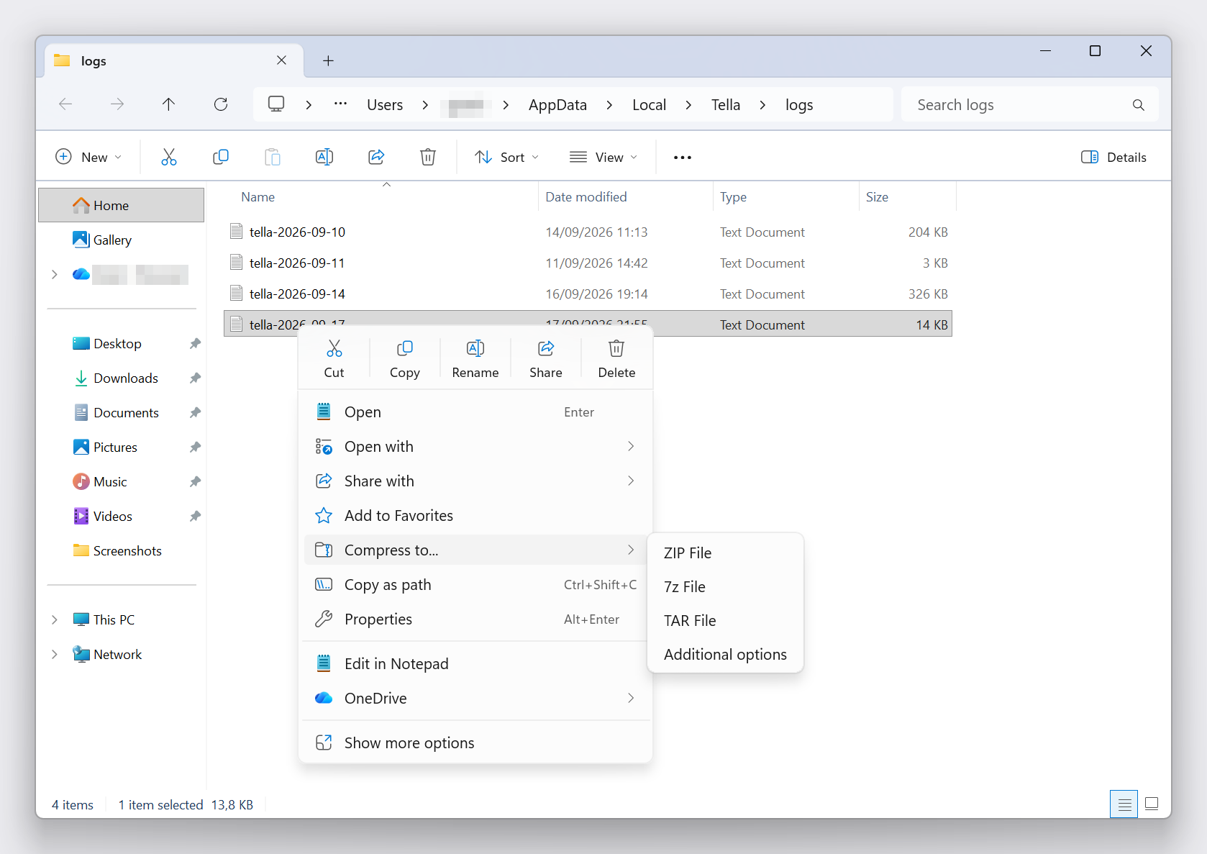The height and width of the screenshot is (854, 1207).
Task: Choose ZIP File compression
Action: pos(725,553)
